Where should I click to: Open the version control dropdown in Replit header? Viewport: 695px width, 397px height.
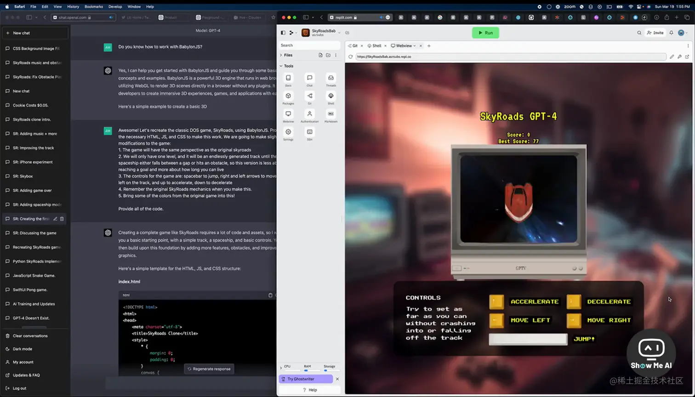[x=292, y=33]
